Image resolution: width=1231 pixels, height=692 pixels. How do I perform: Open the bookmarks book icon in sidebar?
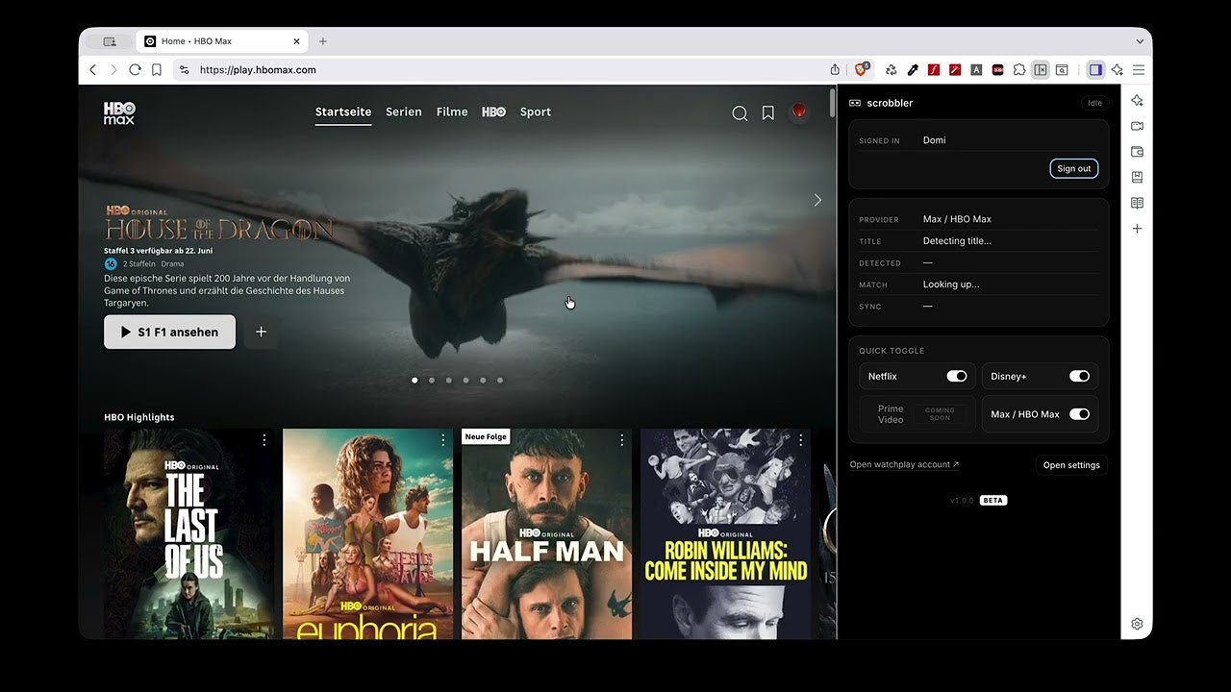click(x=1137, y=177)
